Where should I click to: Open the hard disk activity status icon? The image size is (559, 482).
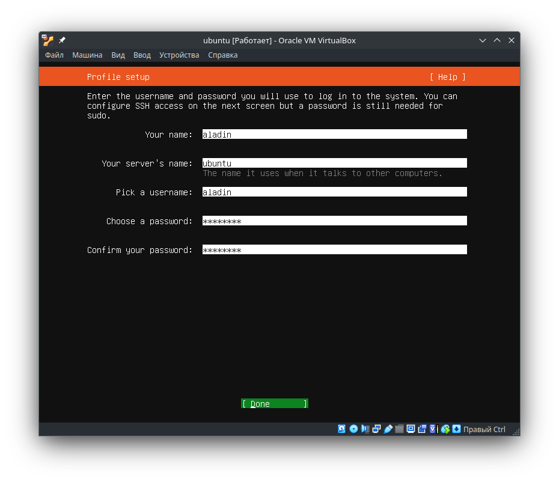coord(341,429)
